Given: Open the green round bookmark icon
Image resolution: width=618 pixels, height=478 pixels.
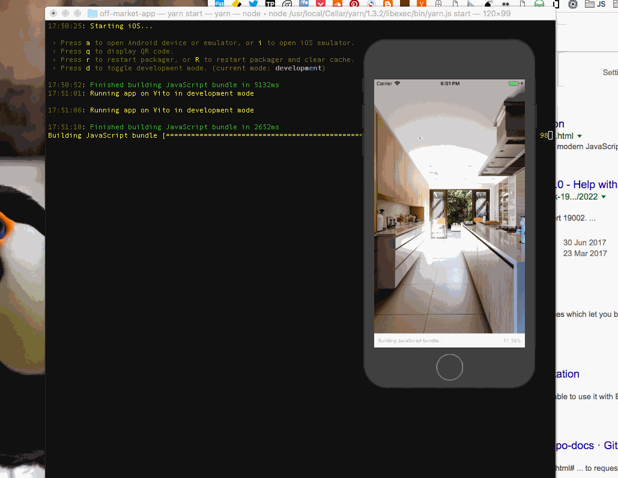Looking at the screenshot, I should tap(539, 4).
